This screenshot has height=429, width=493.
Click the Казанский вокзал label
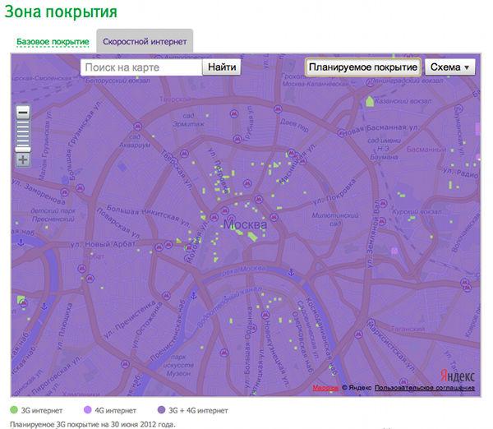403,101
